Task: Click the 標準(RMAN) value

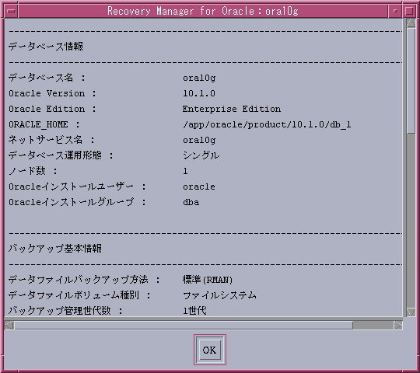Action: pyautogui.click(x=208, y=280)
